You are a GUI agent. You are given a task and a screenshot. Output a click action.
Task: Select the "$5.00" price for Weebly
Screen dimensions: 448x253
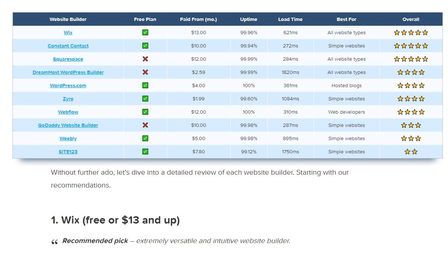pos(199,139)
